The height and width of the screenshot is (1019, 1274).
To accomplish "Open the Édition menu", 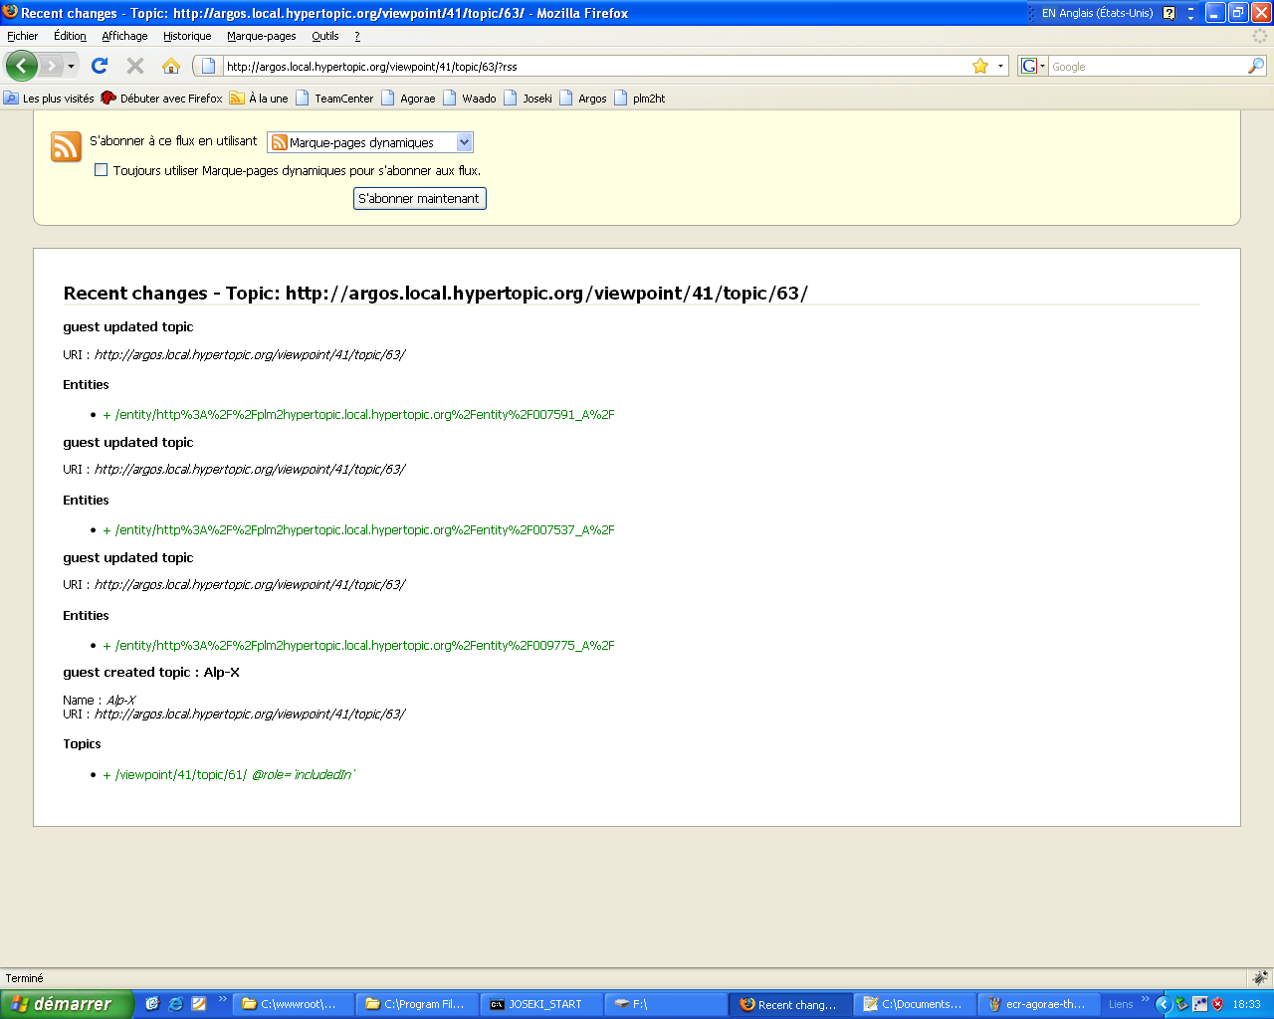I will coord(70,36).
